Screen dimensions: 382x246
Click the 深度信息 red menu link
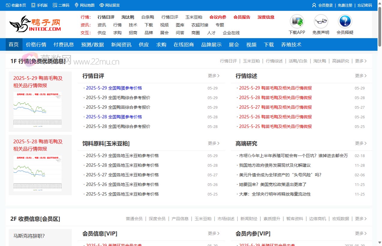click(x=266, y=17)
